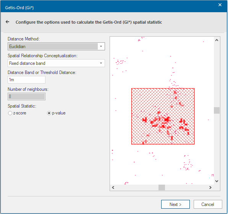Viewport: 228px width, 214px height.
Task: Open the Distance Method dropdown arrow
Action: (101, 47)
